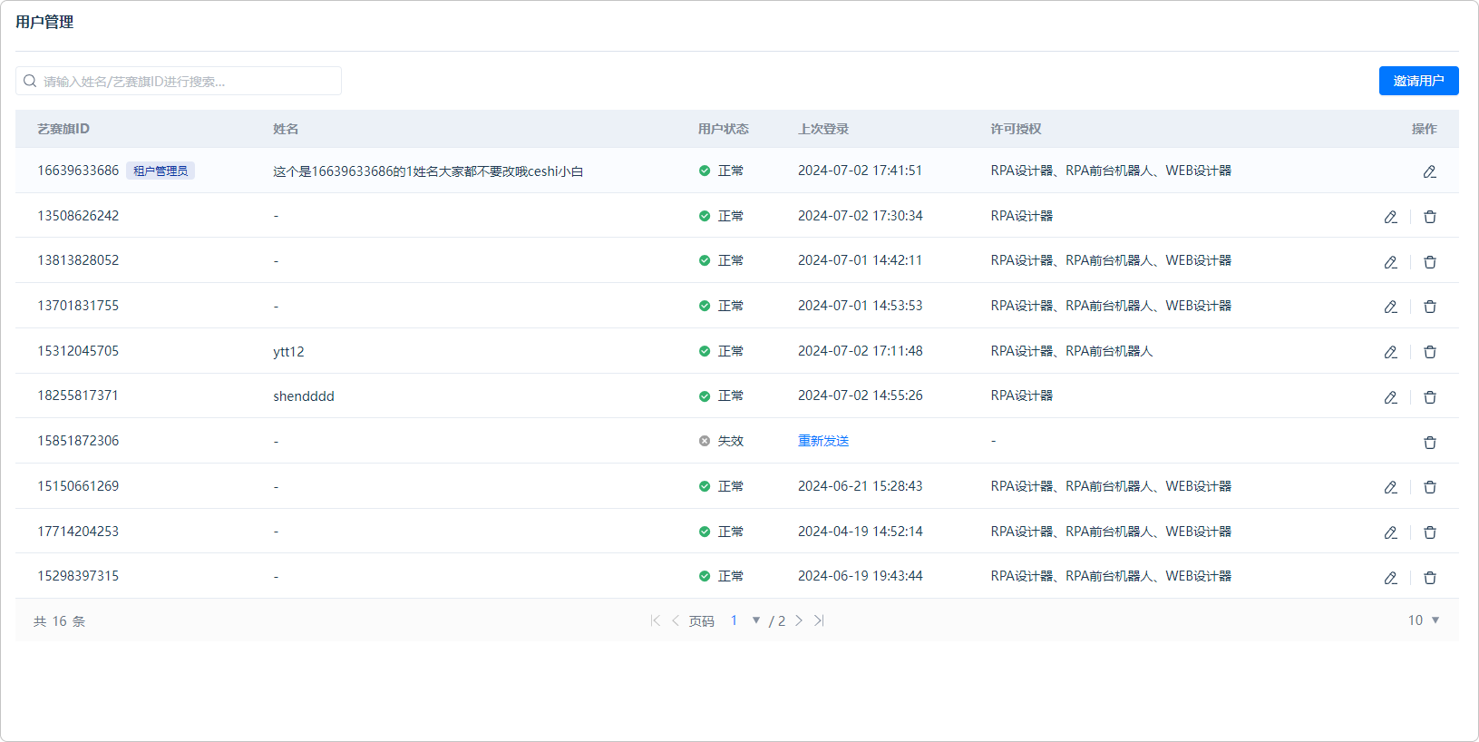The height and width of the screenshot is (742, 1479).
Task: Delete user 13813828052
Action: 1430,262
